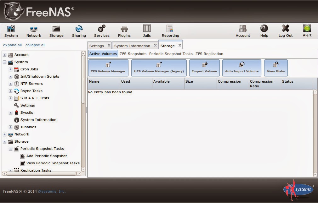
Task: Click the View Periodic Snapshot Tasks item
Action: pyautogui.click(x=53, y=163)
